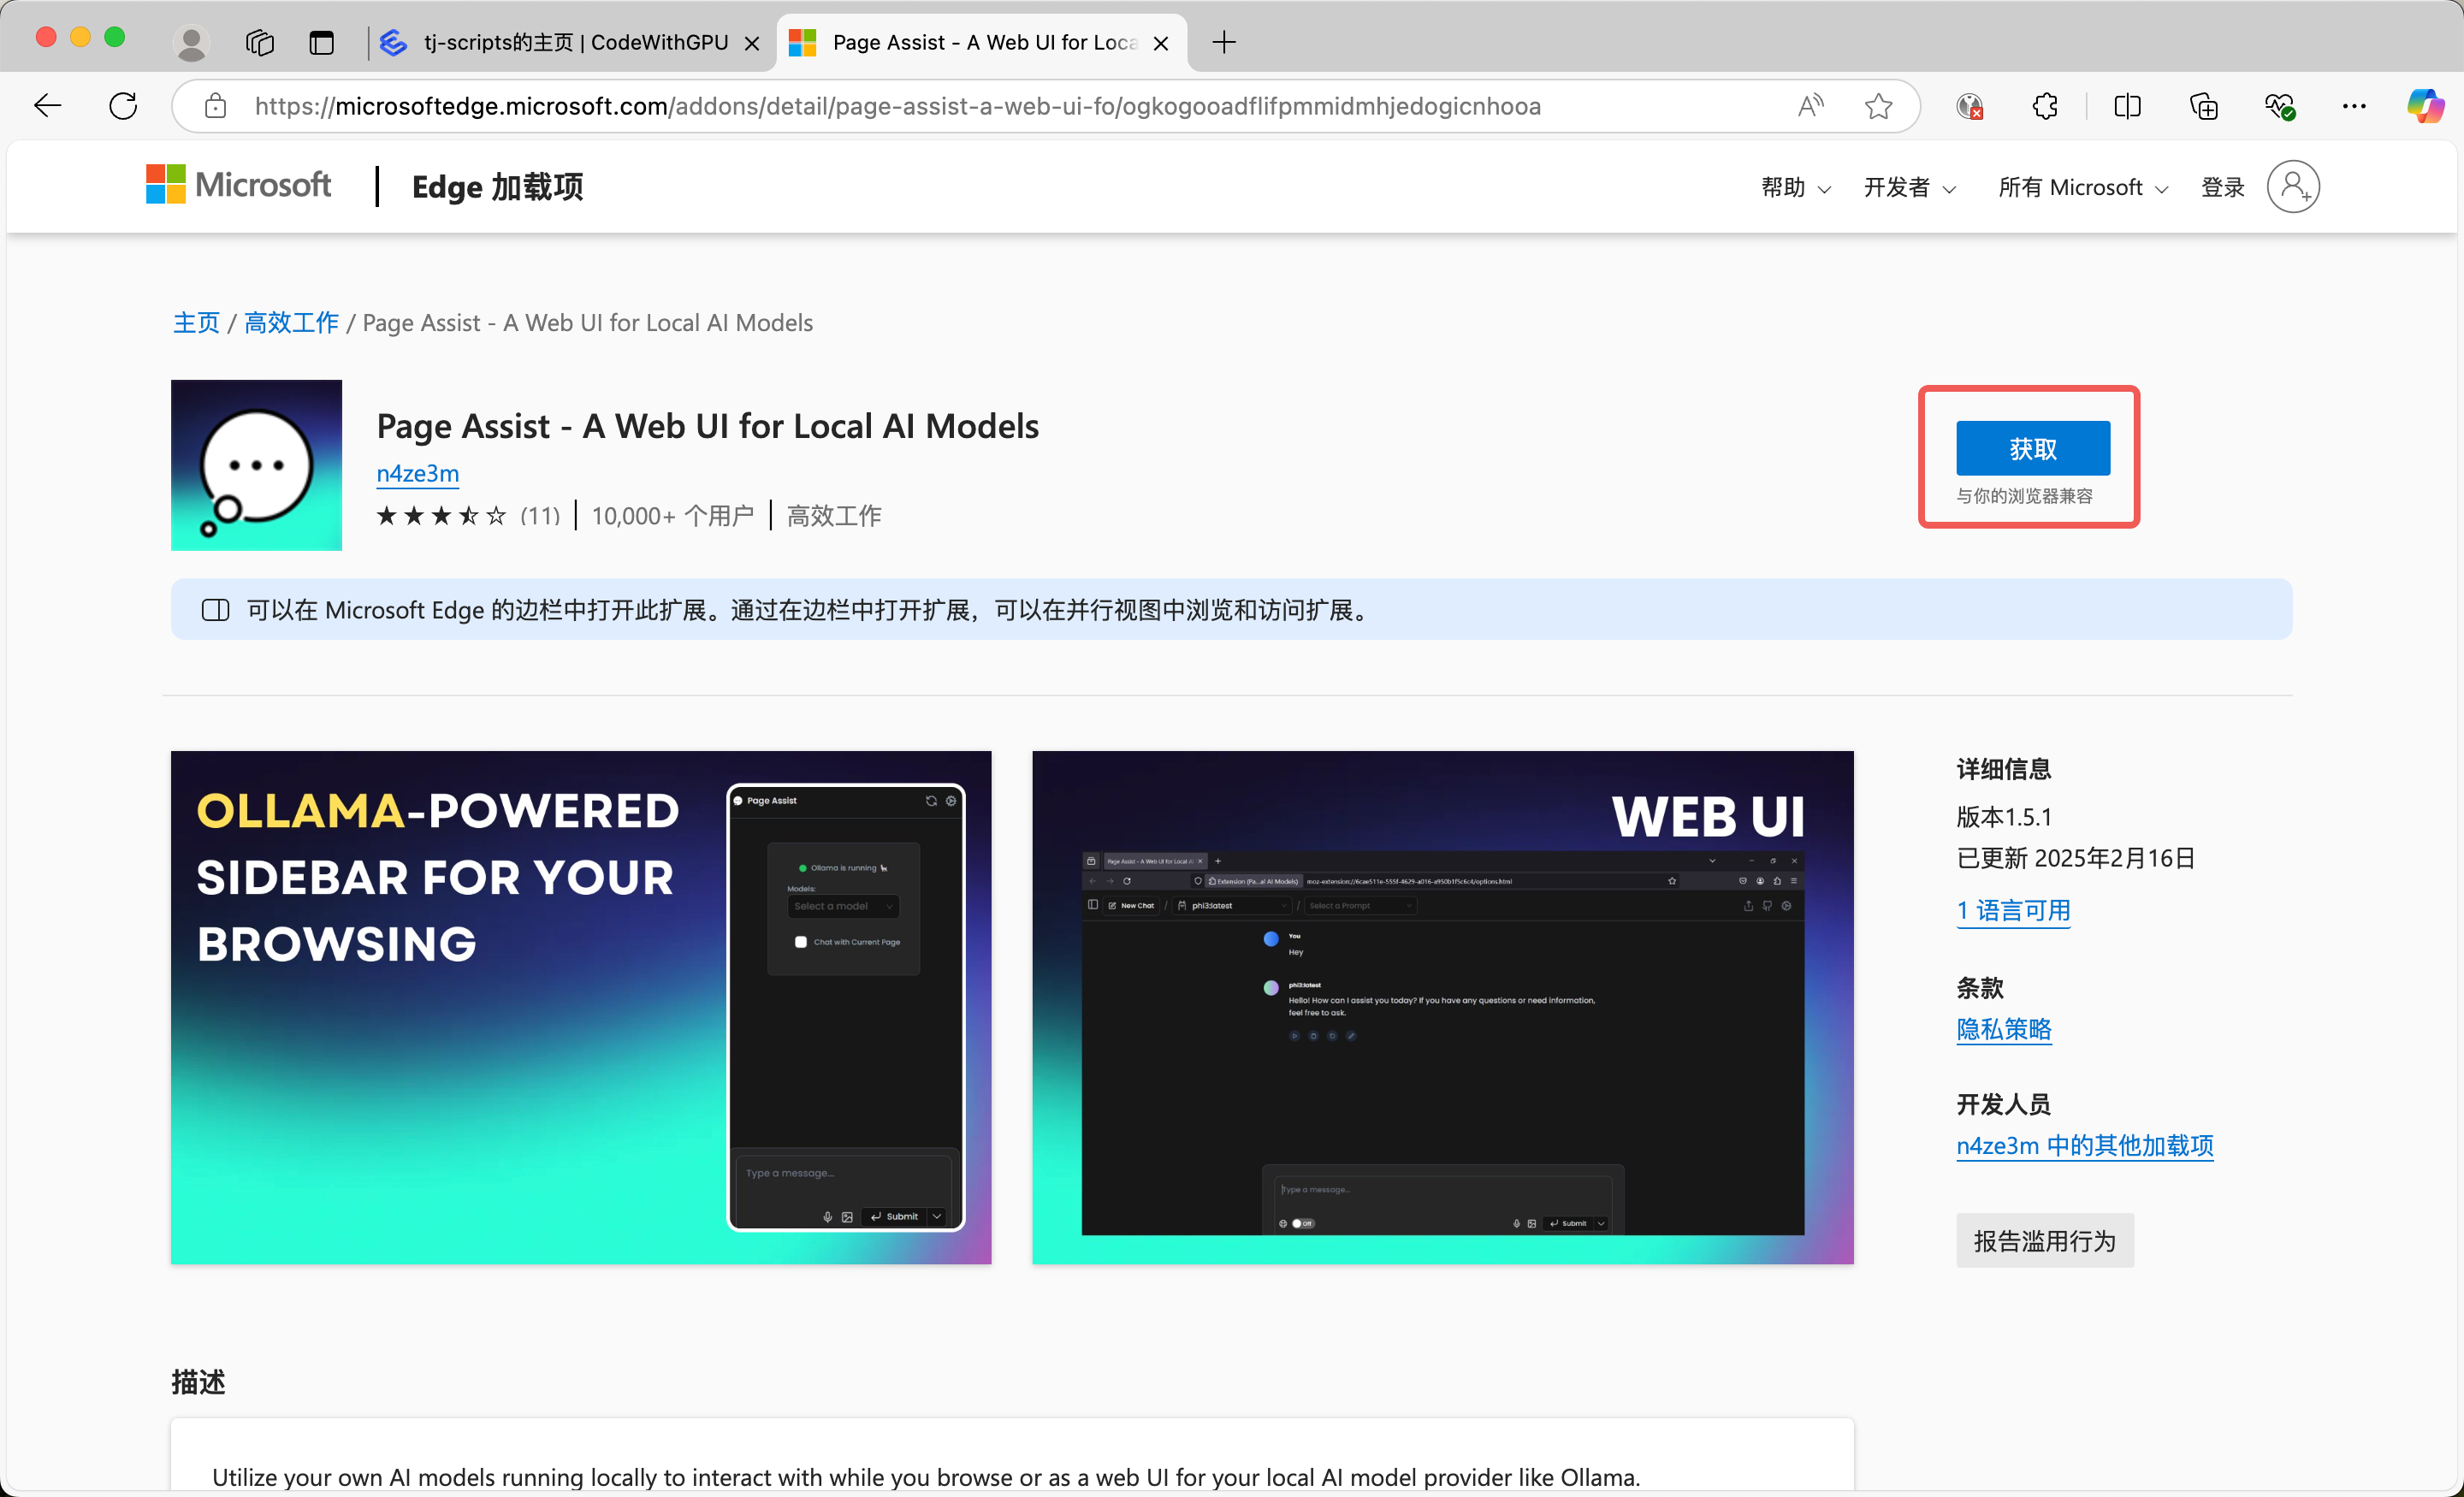Click the 10,000+ 个用户 text

(x=672, y=516)
